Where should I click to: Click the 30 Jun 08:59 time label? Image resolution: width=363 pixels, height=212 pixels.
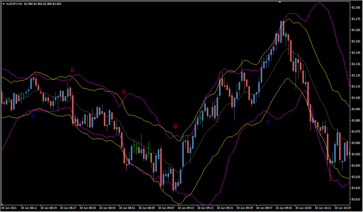[x=146, y=208]
